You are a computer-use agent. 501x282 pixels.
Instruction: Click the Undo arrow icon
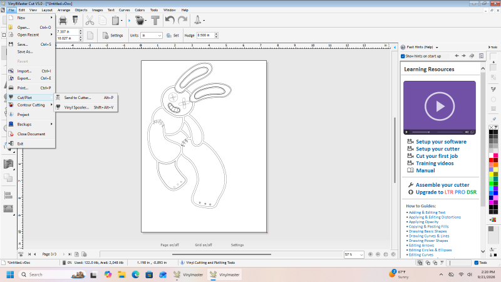pos(170,20)
